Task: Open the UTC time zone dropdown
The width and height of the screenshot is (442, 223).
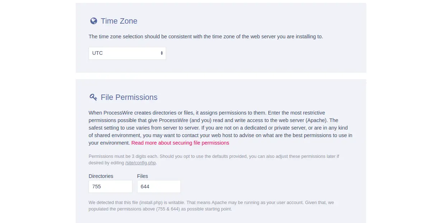Action: 127,53
